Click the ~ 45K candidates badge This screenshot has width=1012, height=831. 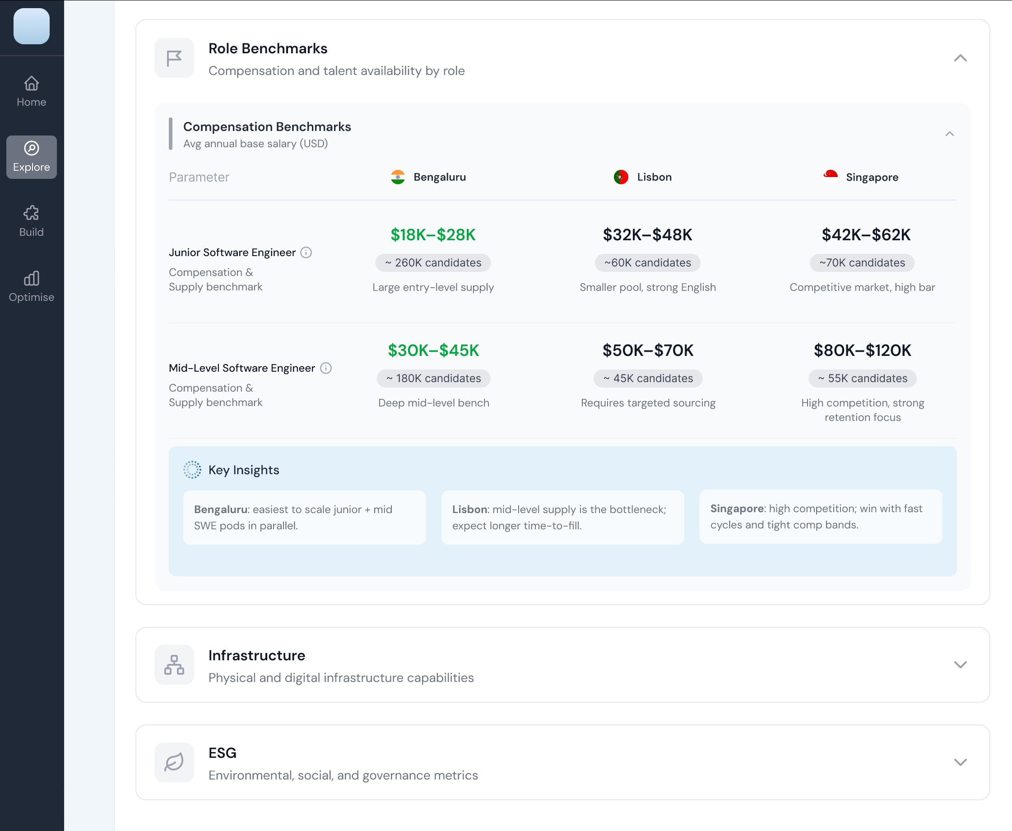coord(648,378)
